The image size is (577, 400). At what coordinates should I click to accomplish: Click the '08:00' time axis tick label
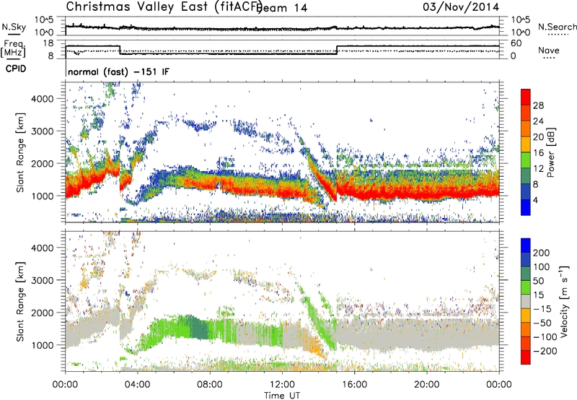click(x=210, y=385)
